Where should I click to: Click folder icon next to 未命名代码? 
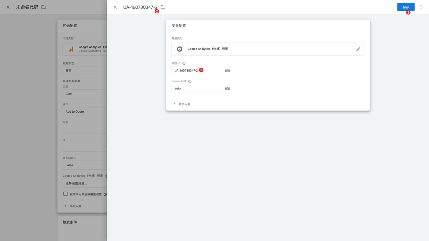tap(44, 7)
